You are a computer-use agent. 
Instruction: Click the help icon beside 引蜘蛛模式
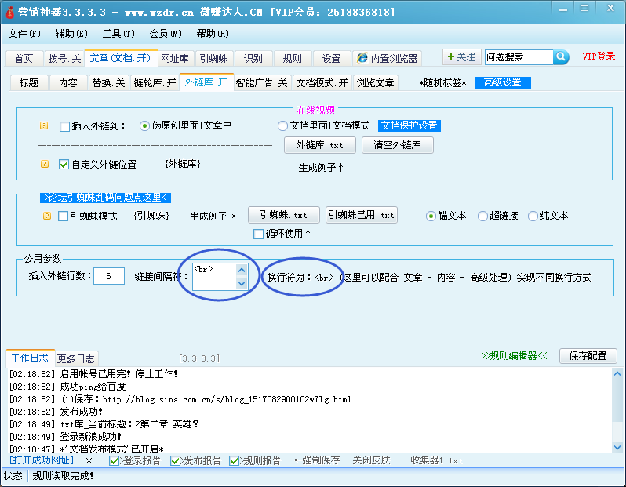(x=45, y=216)
